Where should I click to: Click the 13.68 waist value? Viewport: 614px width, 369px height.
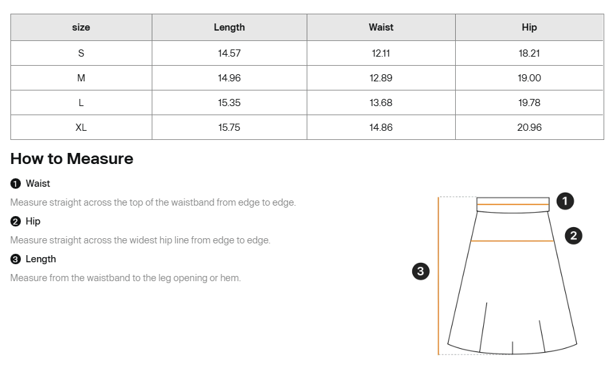coord(381,103)
